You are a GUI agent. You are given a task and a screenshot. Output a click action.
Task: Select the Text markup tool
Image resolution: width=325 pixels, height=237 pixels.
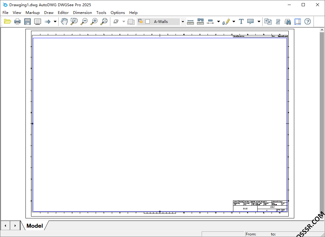[x=241, y=21]
